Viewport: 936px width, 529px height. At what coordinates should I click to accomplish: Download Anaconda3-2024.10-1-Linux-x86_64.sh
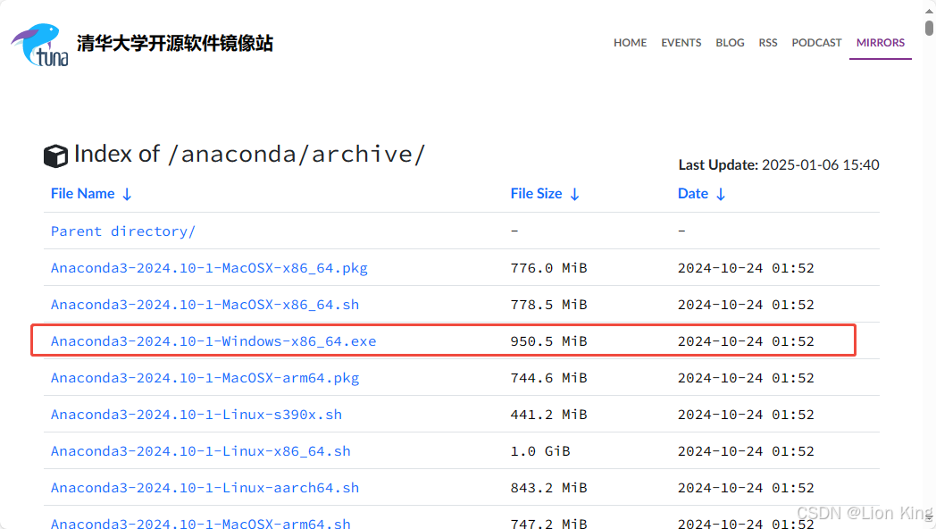click(x=201, y=450)
